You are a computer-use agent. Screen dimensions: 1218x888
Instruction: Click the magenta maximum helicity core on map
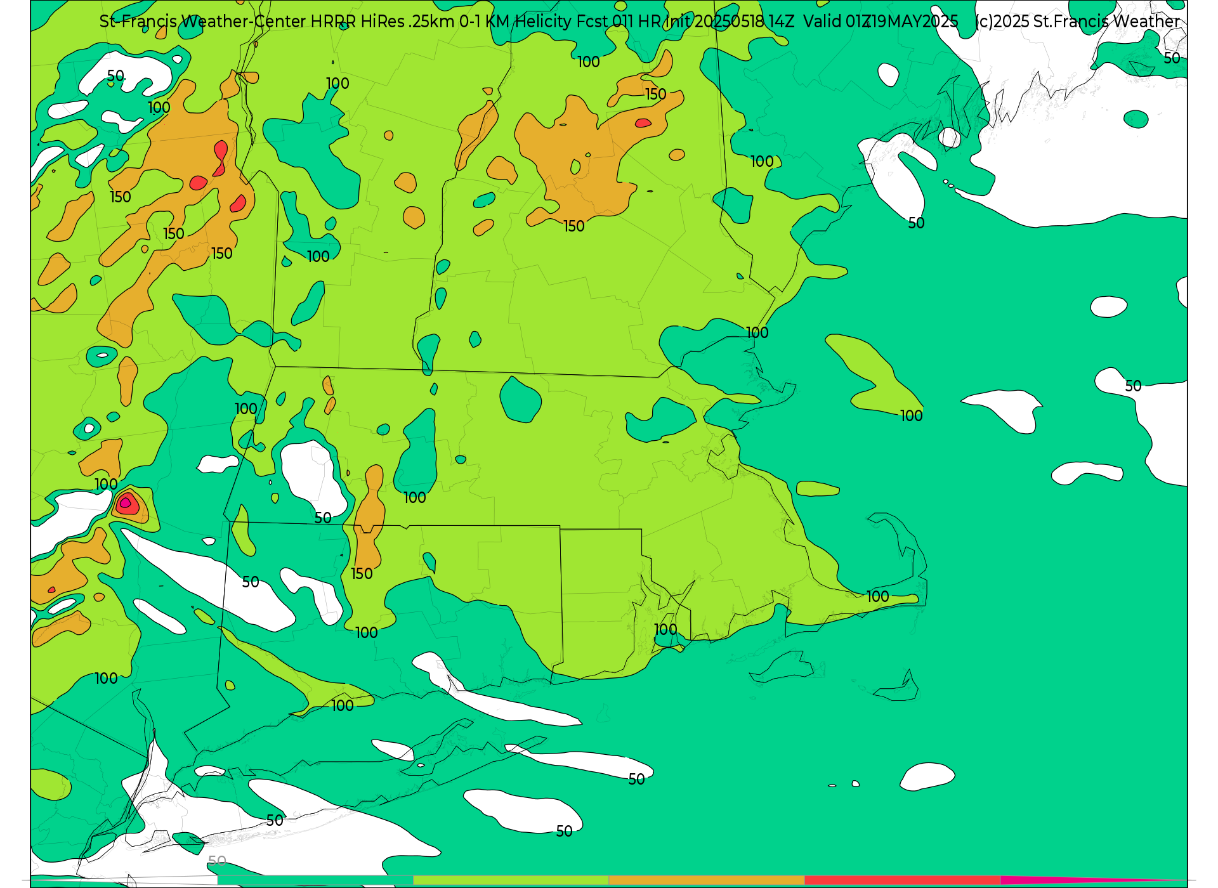tap(125, 503)
